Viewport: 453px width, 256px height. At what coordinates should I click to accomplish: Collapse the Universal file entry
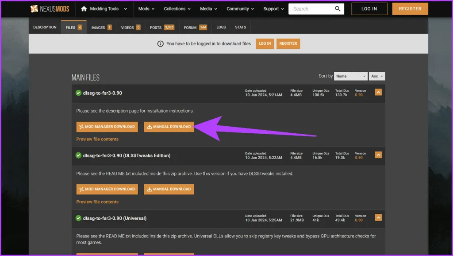378,218
